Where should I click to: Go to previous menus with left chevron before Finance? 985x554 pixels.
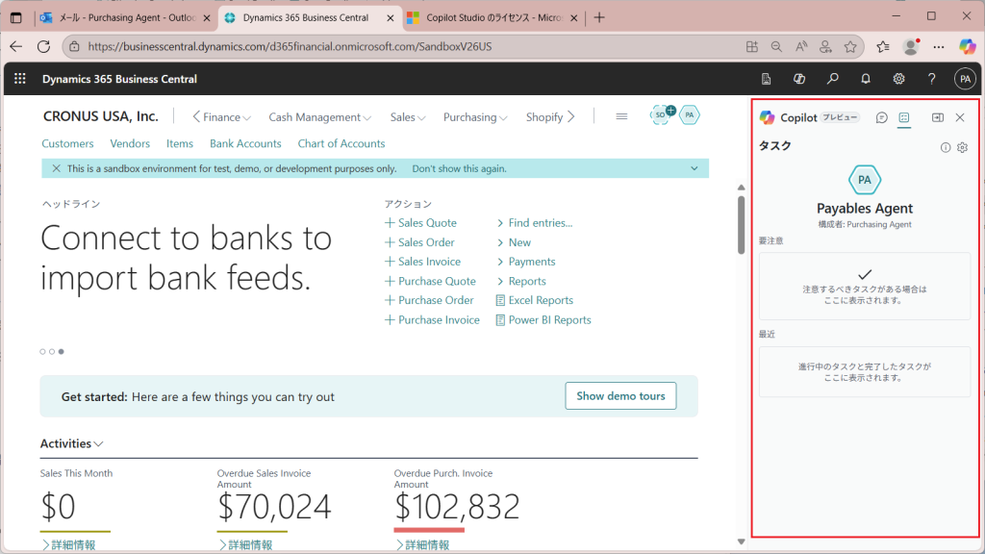196,116
